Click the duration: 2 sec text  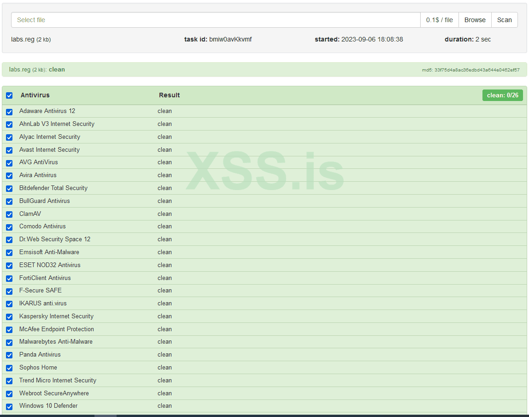tap(468, 39)
